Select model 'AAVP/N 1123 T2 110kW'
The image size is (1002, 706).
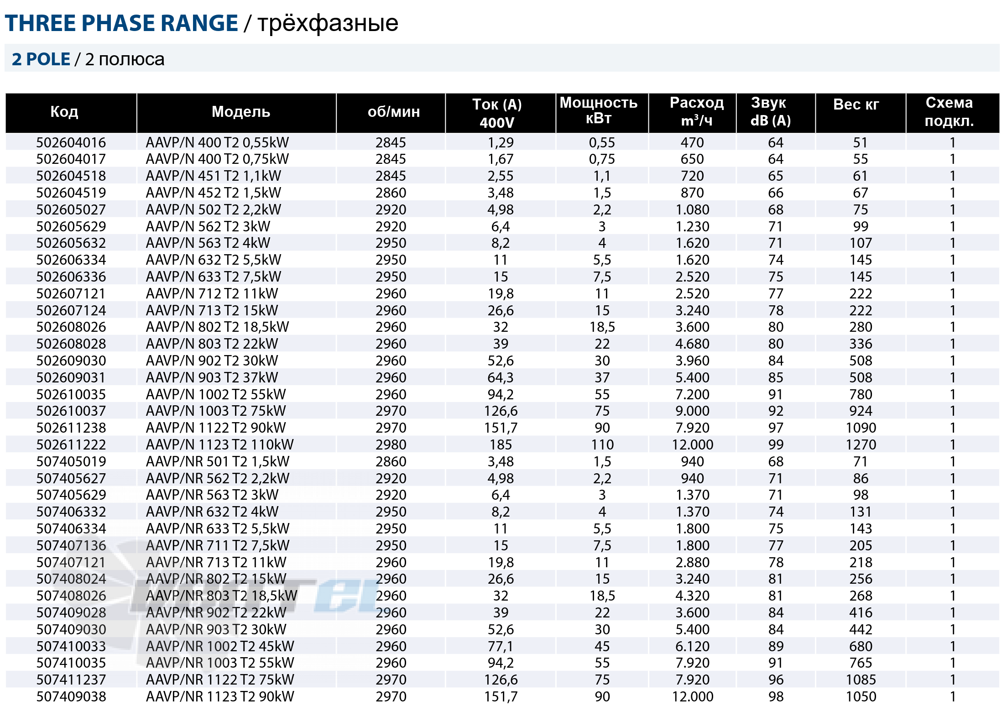point(219,445)
